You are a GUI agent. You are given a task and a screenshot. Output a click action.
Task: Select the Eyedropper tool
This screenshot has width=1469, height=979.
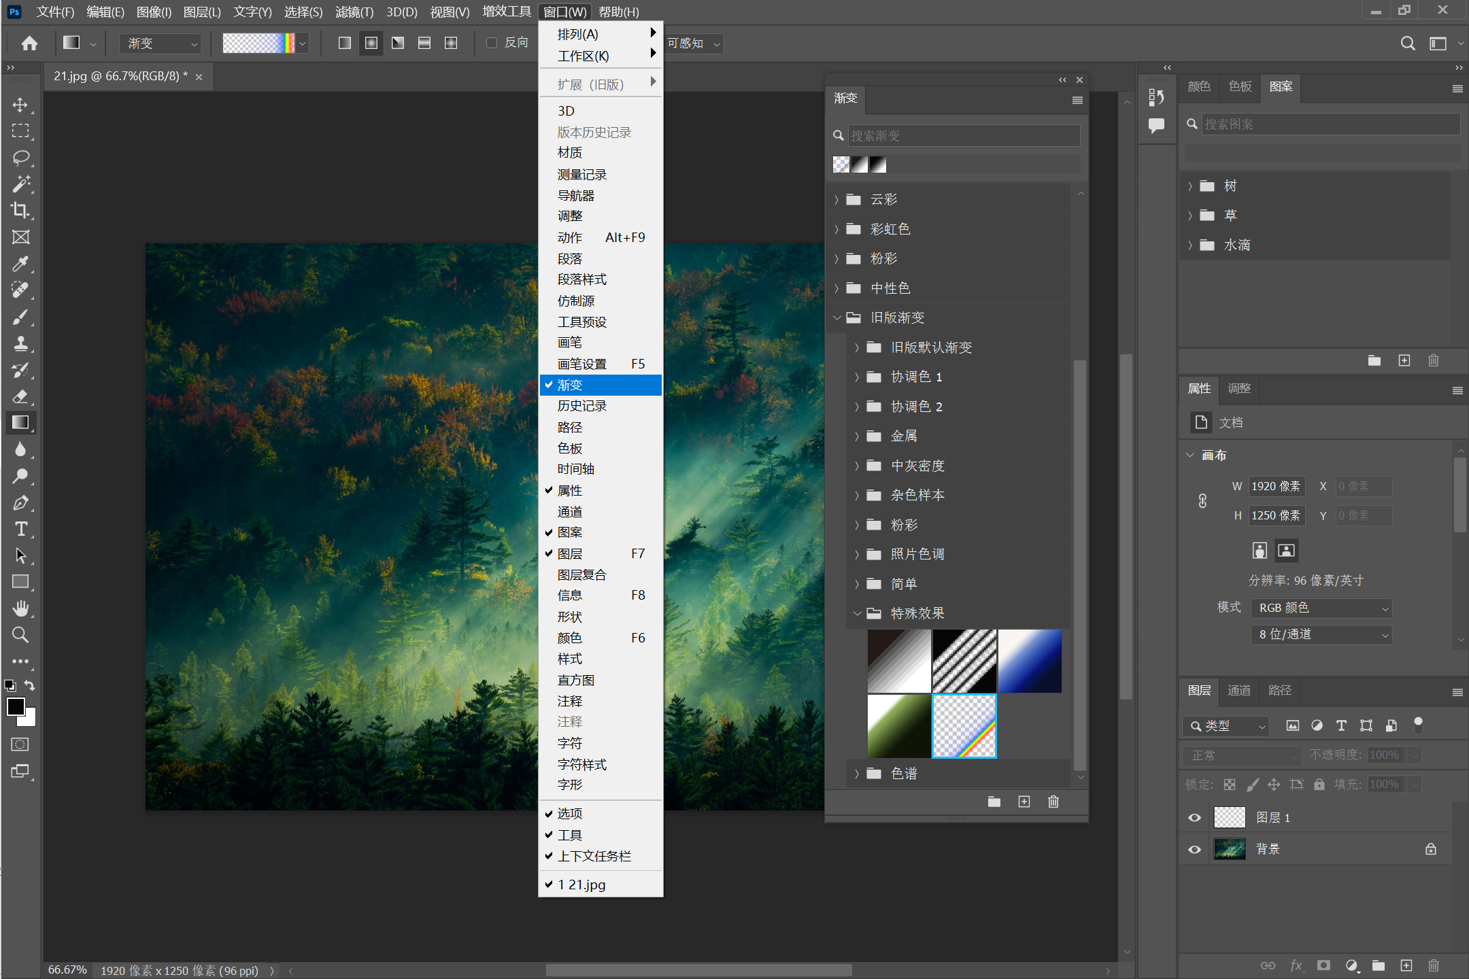tap(20, 264)
